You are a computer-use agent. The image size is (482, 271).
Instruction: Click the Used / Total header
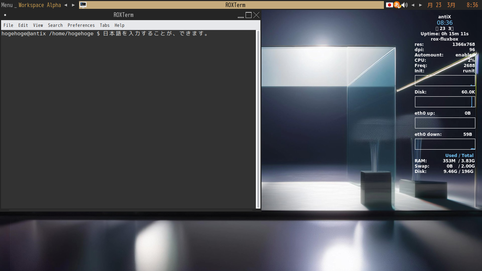tap(459, 156)
